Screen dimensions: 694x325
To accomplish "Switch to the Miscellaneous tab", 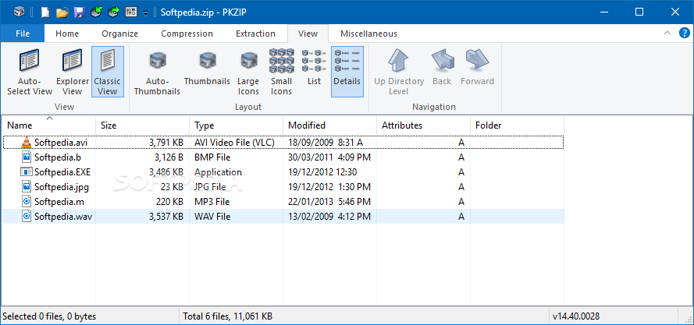I will click(368, 34).
